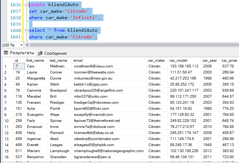
Task: Click the car_make Citroën cell for Cammie
Action: tap(157, 90)
